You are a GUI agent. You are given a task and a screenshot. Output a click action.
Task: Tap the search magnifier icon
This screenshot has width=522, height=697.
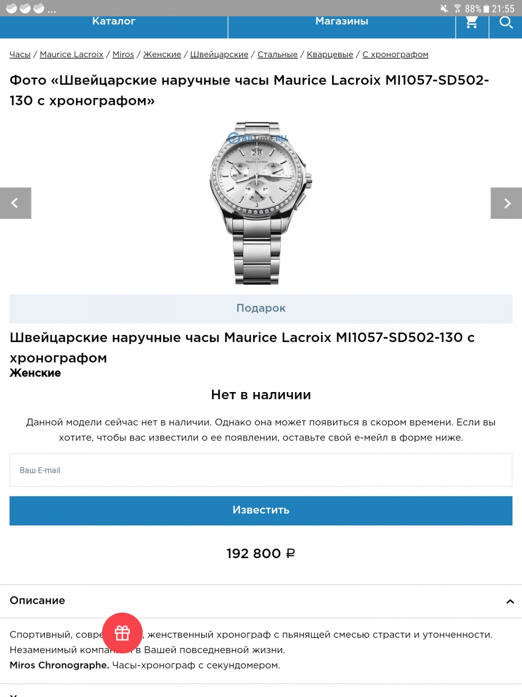(x=506, y=23)
